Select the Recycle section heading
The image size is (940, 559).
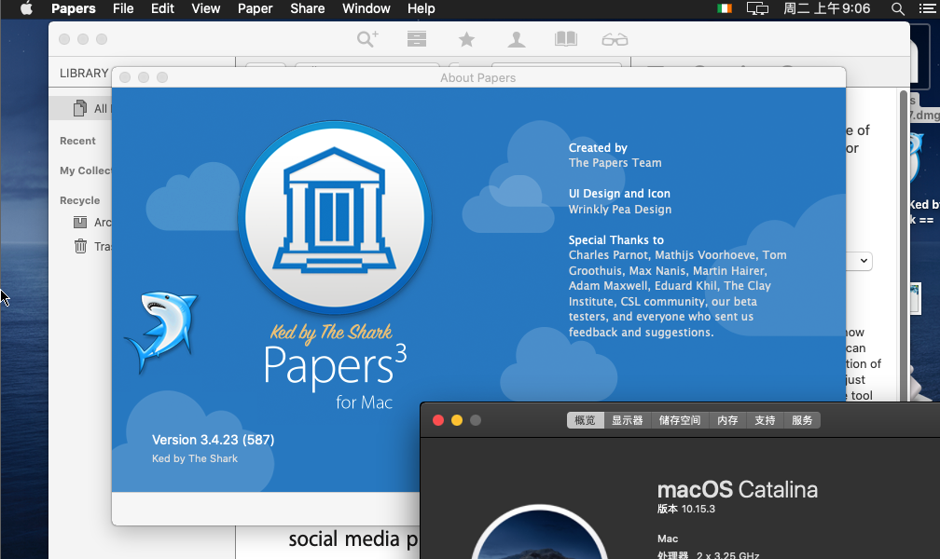coord(80,200)
